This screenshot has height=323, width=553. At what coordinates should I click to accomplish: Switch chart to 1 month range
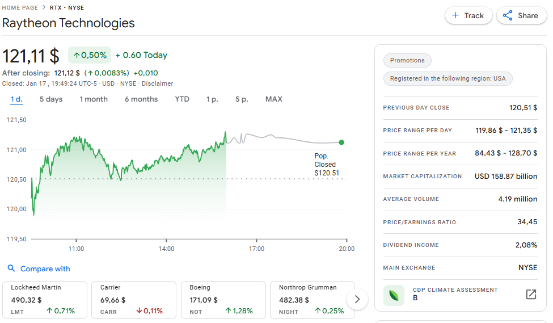pyautogui.click(x=94, y=99)
